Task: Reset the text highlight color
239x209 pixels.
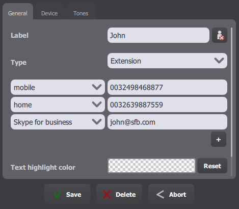Action: [213, 166]
